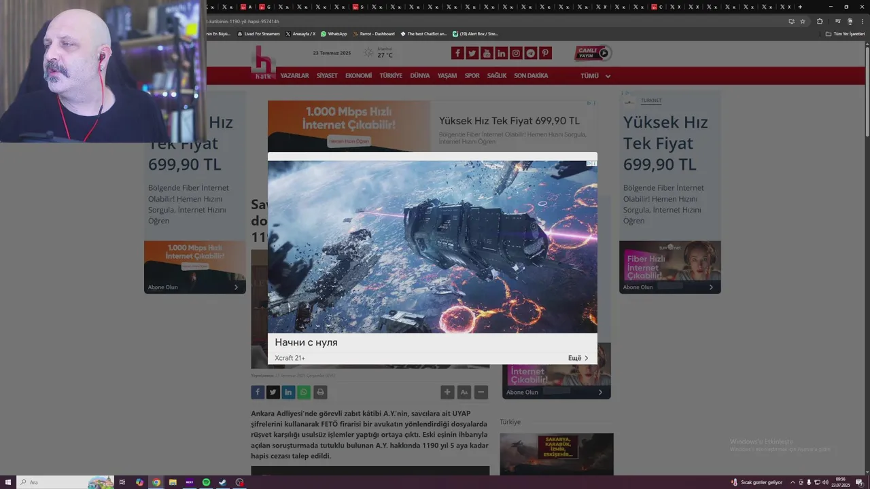The image size is (870, 489).
Task: Open the Instagram icon in the site header
Action: coord(516,53)
